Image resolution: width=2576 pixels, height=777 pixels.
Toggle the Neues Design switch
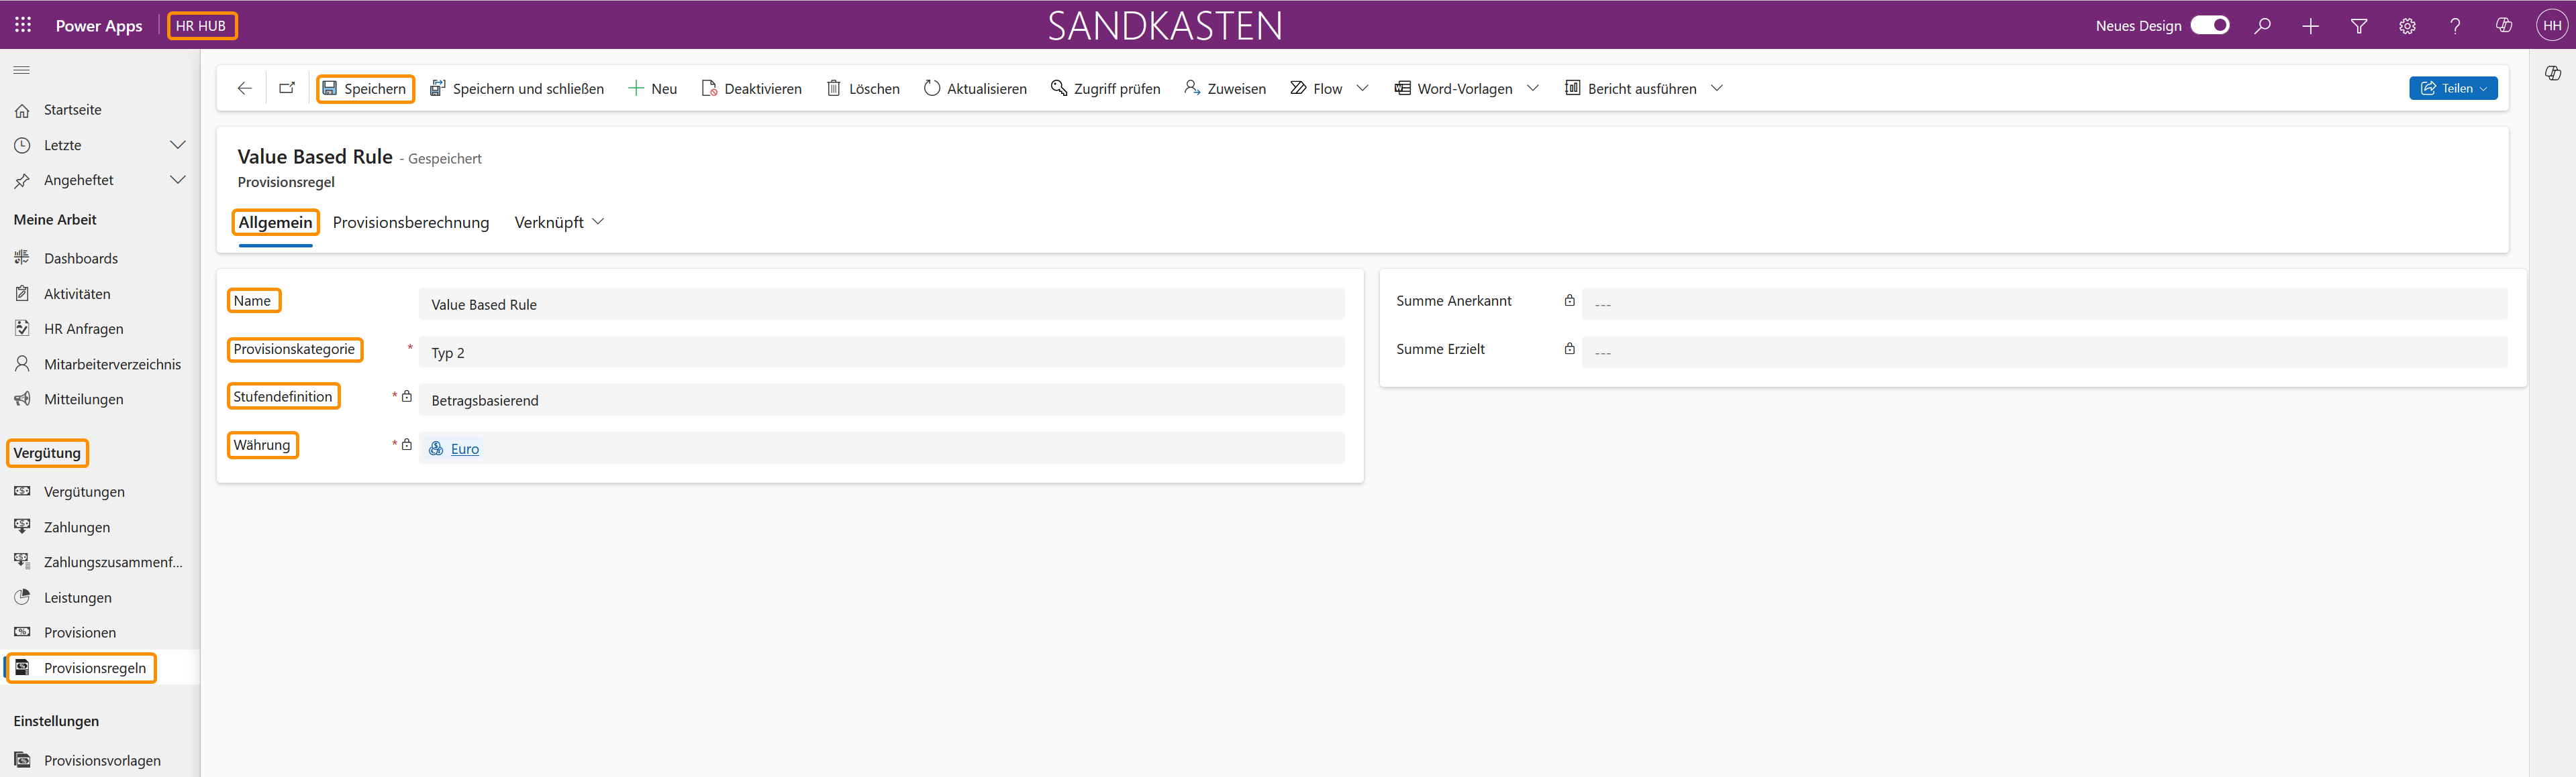pyautogui.click(x=2210, y=25)
